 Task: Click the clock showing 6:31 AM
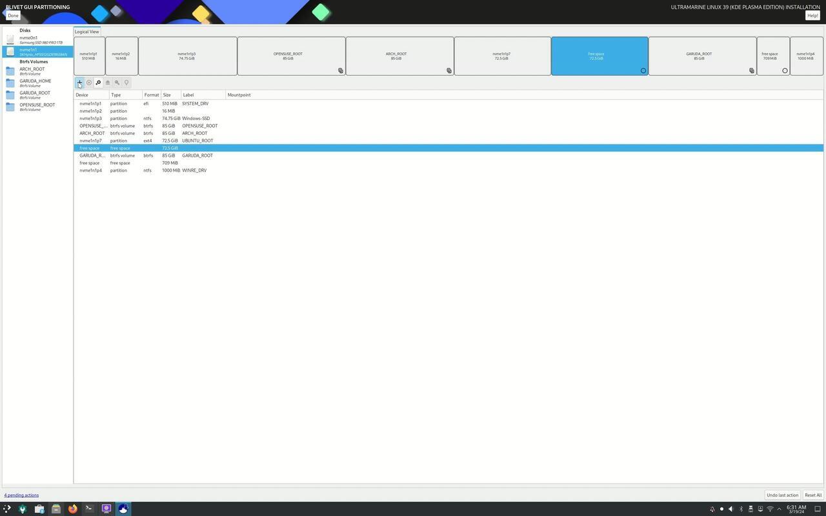point(796,509)
